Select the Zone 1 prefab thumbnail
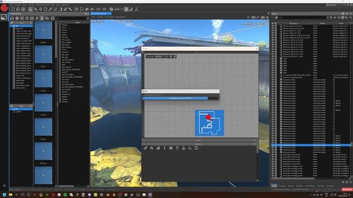Viewport: 353px width, 198px height. [44, 54]
